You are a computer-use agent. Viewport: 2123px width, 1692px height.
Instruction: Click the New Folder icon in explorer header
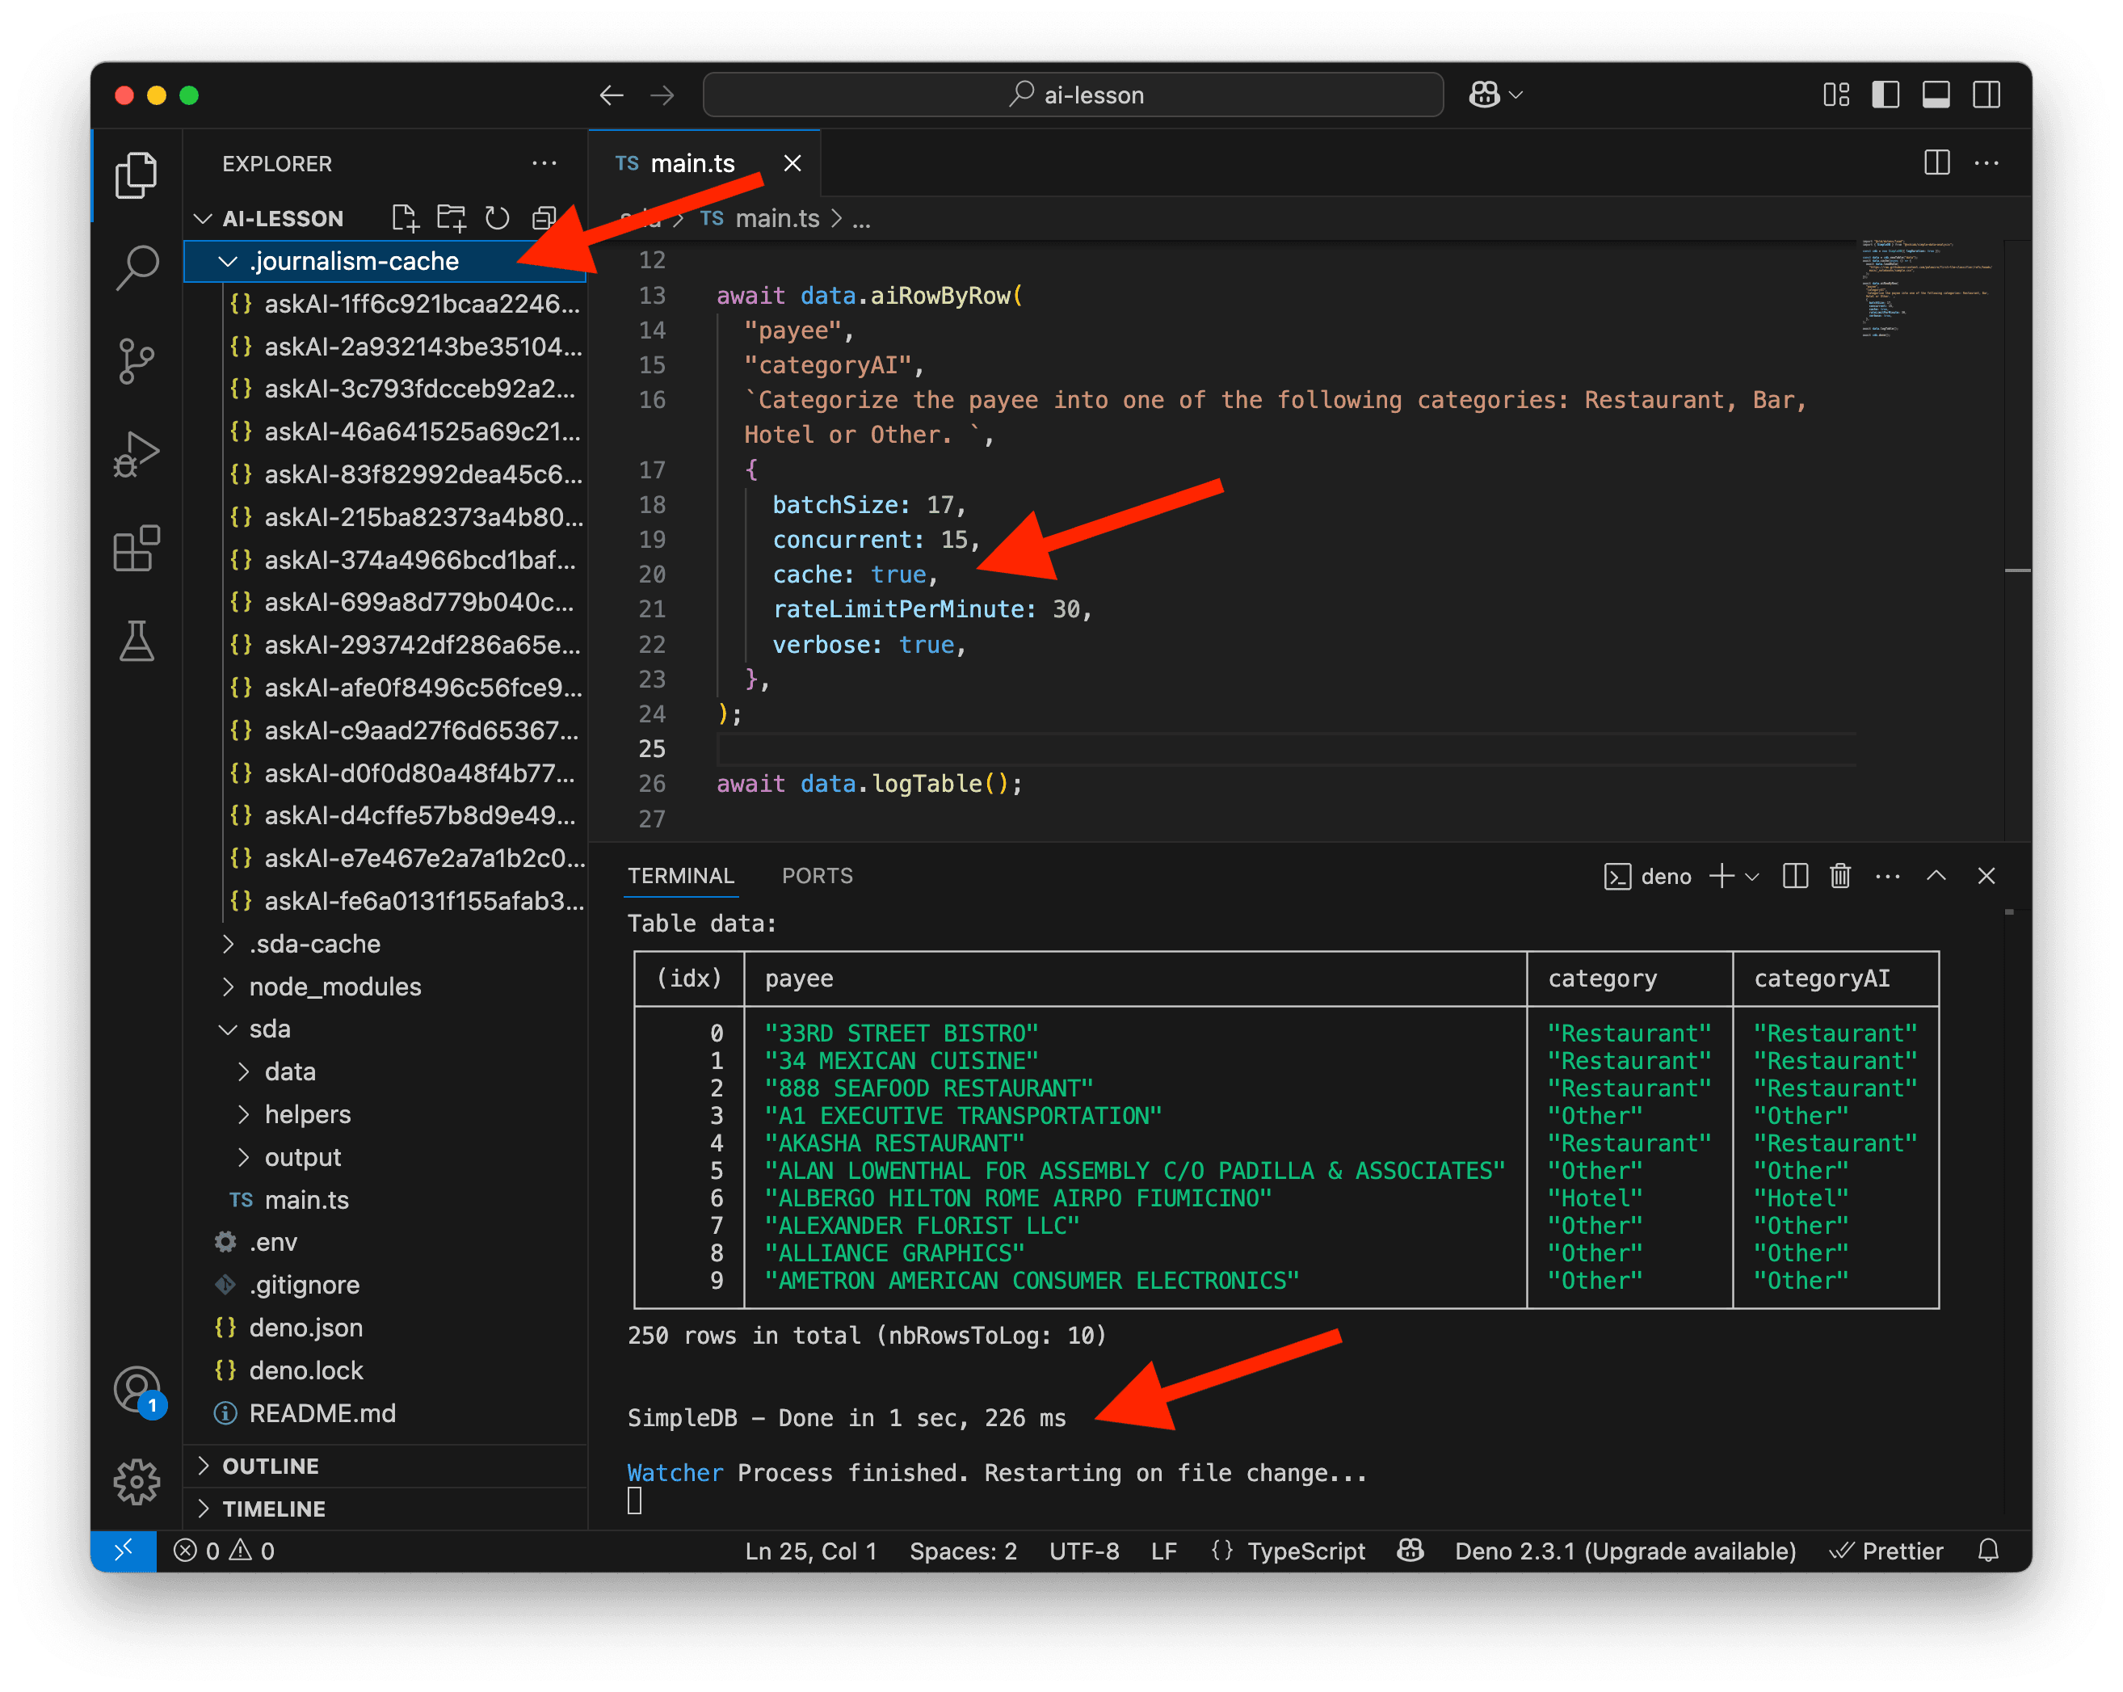click(451, 217)
